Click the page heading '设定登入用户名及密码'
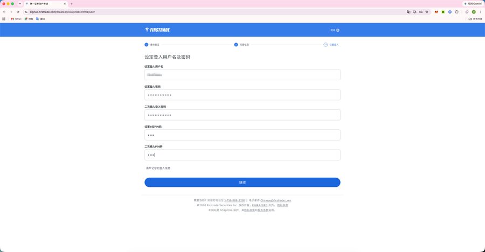This screenshot has height=252, width=485. (168, 57)
